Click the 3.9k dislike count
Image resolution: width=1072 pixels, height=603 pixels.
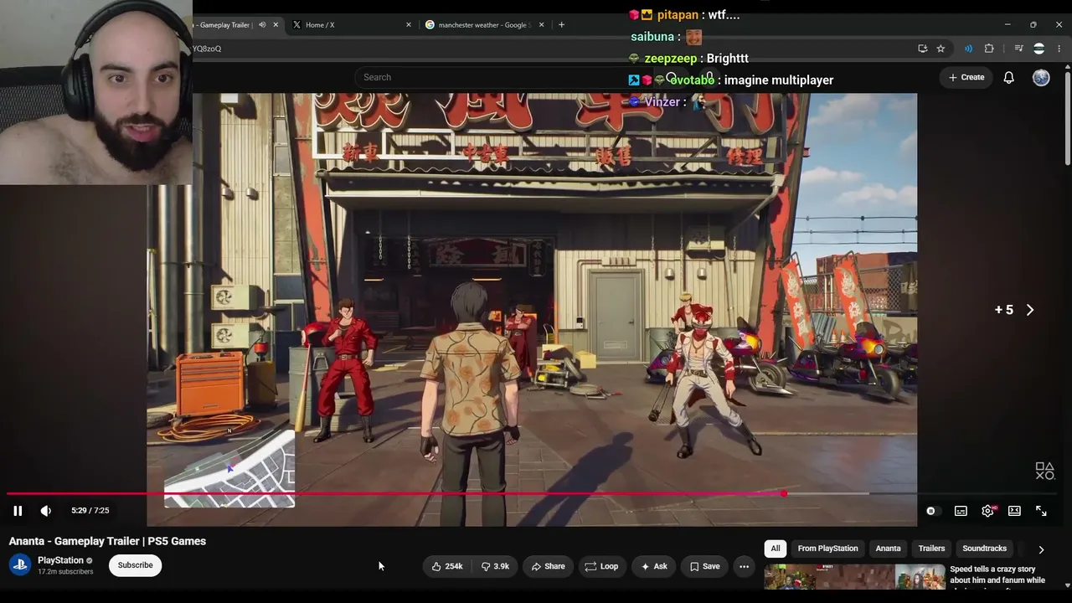[502, 566]
